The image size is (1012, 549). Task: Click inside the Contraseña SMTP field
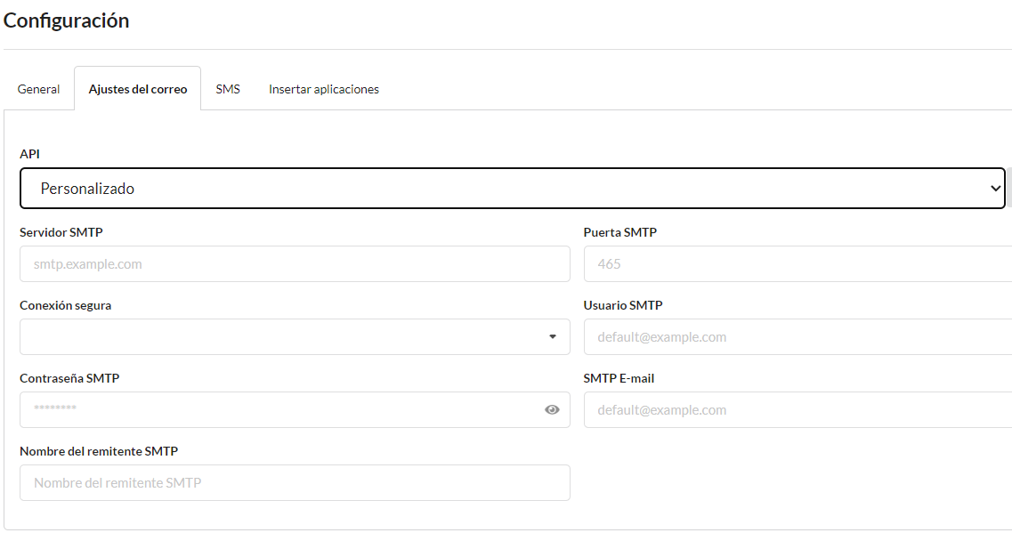click(x=267, y=409)
